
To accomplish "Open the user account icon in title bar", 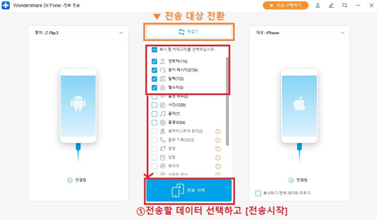I will coord(317,5).
